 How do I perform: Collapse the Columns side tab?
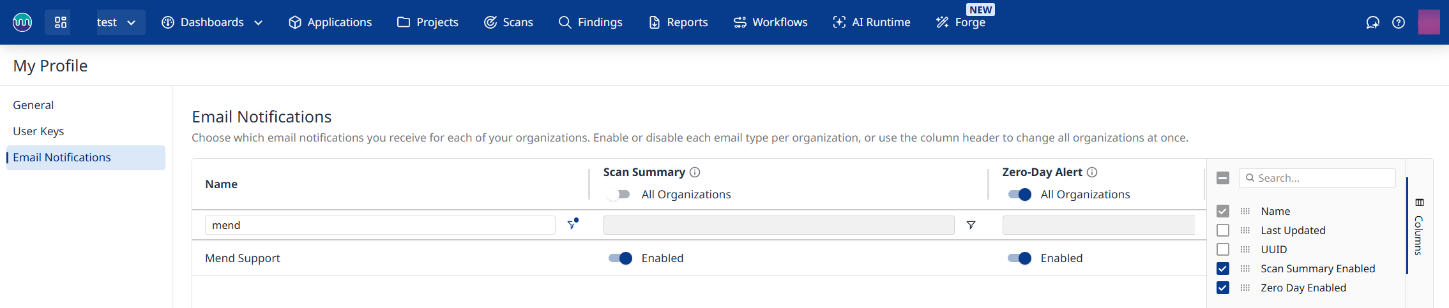tap(1420, 226)
